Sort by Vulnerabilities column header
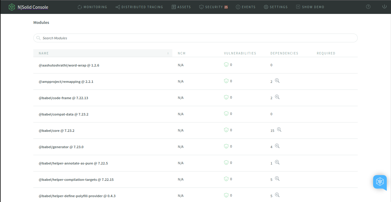Viewport: 391px width, 202px height. tap(240, 53)
